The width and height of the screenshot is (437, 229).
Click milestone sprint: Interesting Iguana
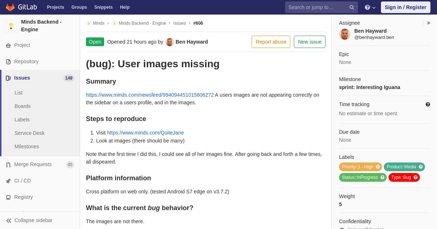(x=370, y=87)
